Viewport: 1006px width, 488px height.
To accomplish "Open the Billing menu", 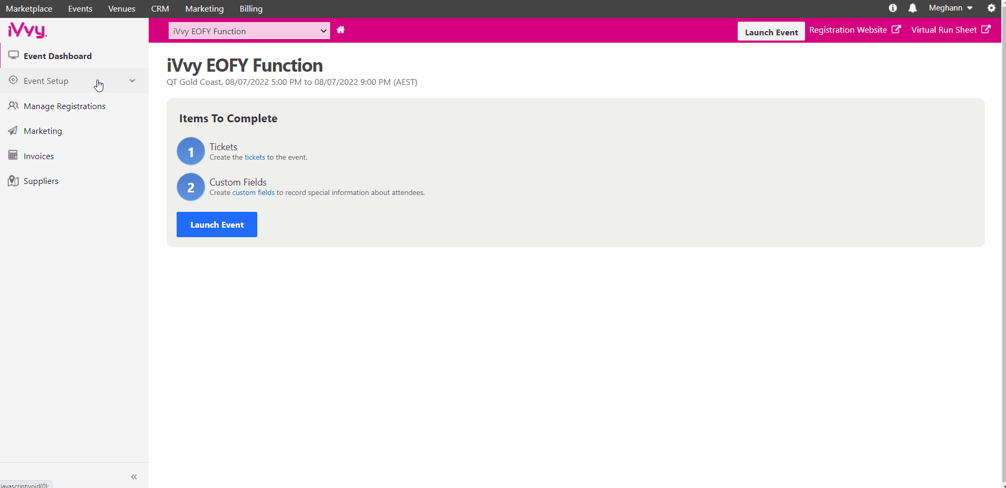I will pyautogui.click(x=251, y=8).
